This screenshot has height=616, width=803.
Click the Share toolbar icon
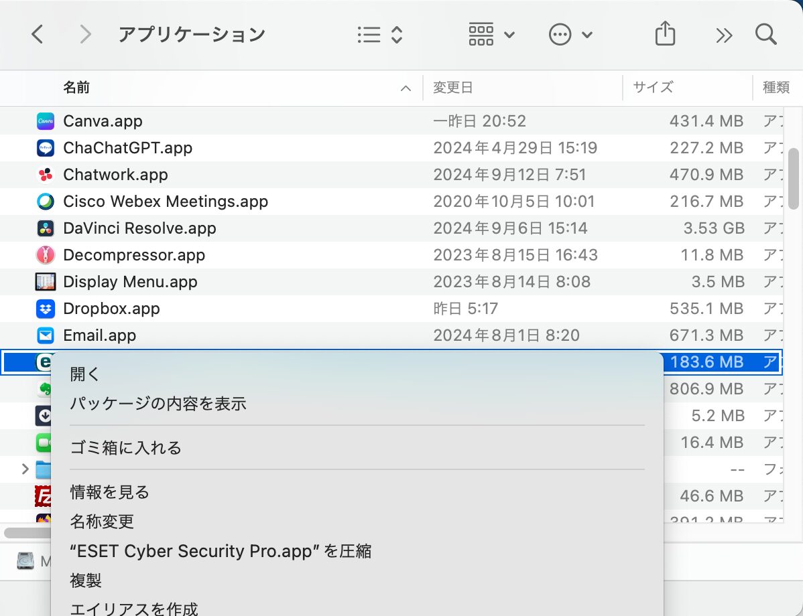click(665, 33)
